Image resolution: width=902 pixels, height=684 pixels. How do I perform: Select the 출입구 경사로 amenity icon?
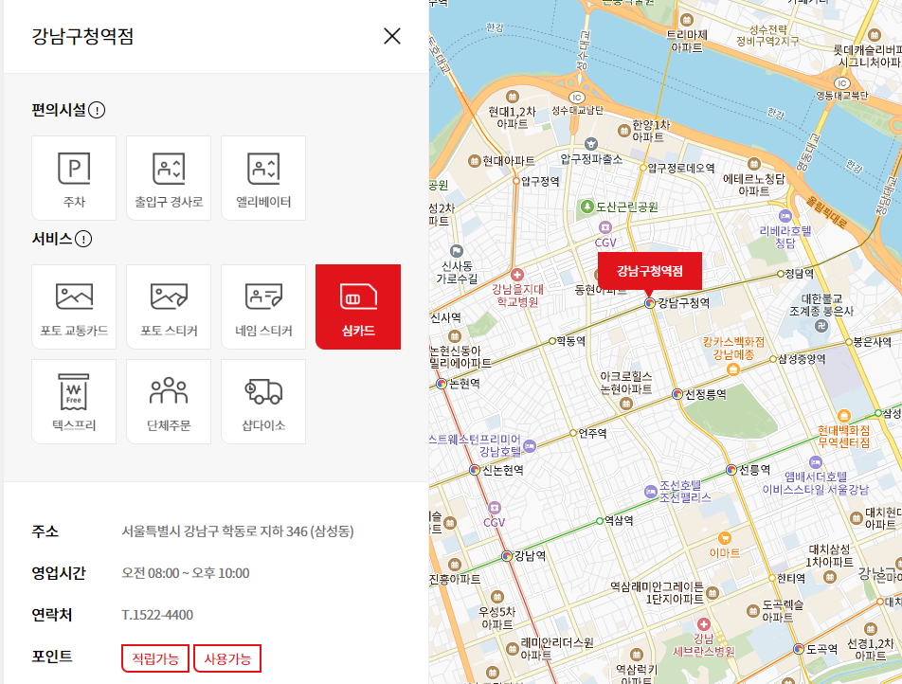[169, 178]
